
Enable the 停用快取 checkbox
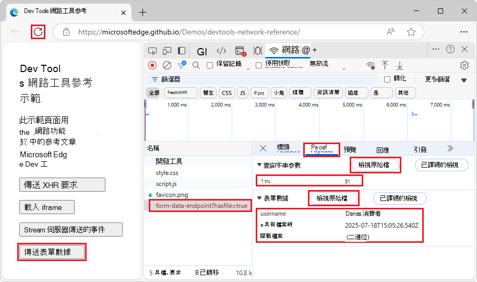(259, 65)
